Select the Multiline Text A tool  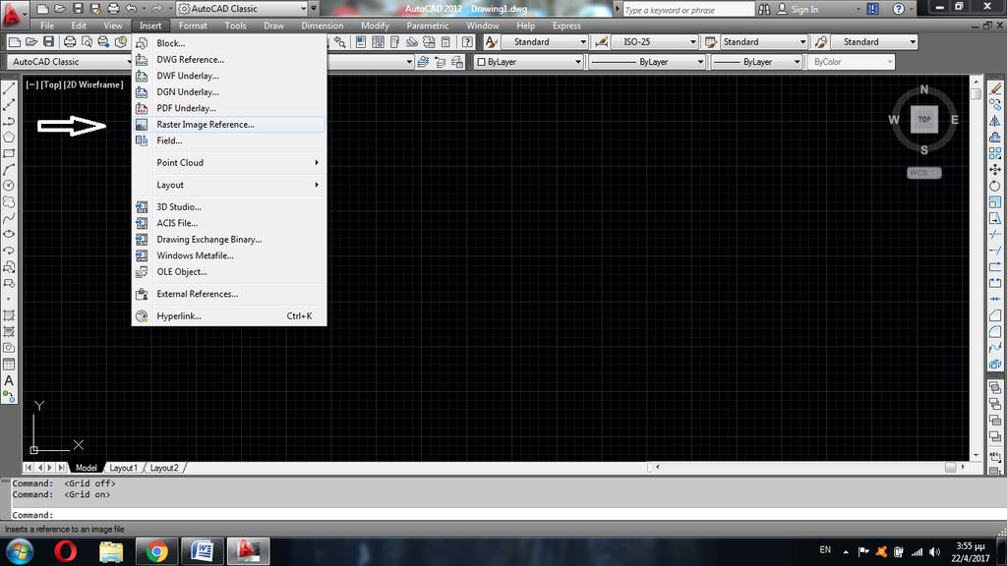click(9, 380)
